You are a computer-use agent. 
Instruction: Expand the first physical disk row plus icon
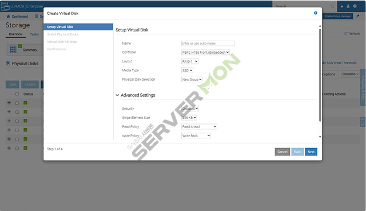tap(9, 103)
